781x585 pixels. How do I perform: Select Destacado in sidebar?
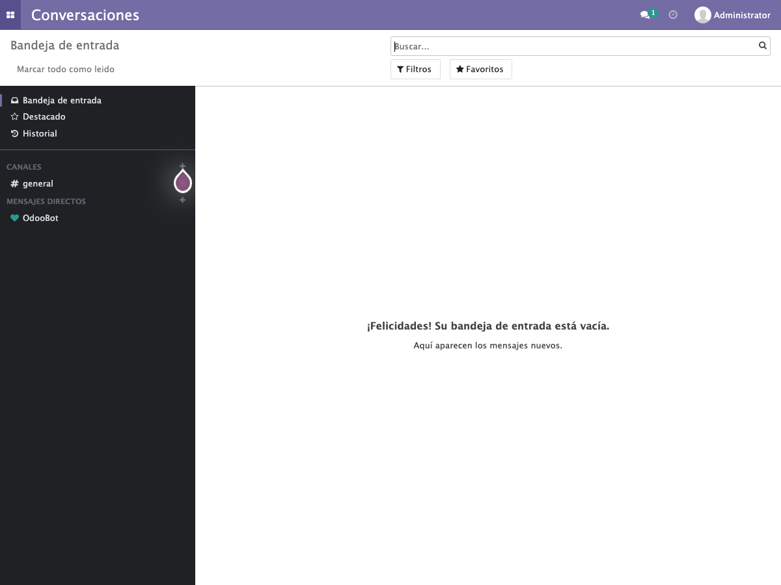point(98,117)
